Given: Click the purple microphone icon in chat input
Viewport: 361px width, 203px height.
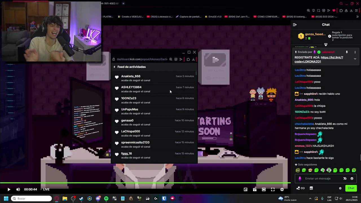Looking at the screenshot, I should click(300, 178).
